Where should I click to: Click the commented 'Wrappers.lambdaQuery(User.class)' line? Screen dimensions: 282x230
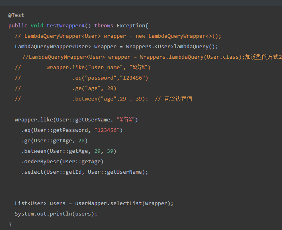tap(152, 57)
